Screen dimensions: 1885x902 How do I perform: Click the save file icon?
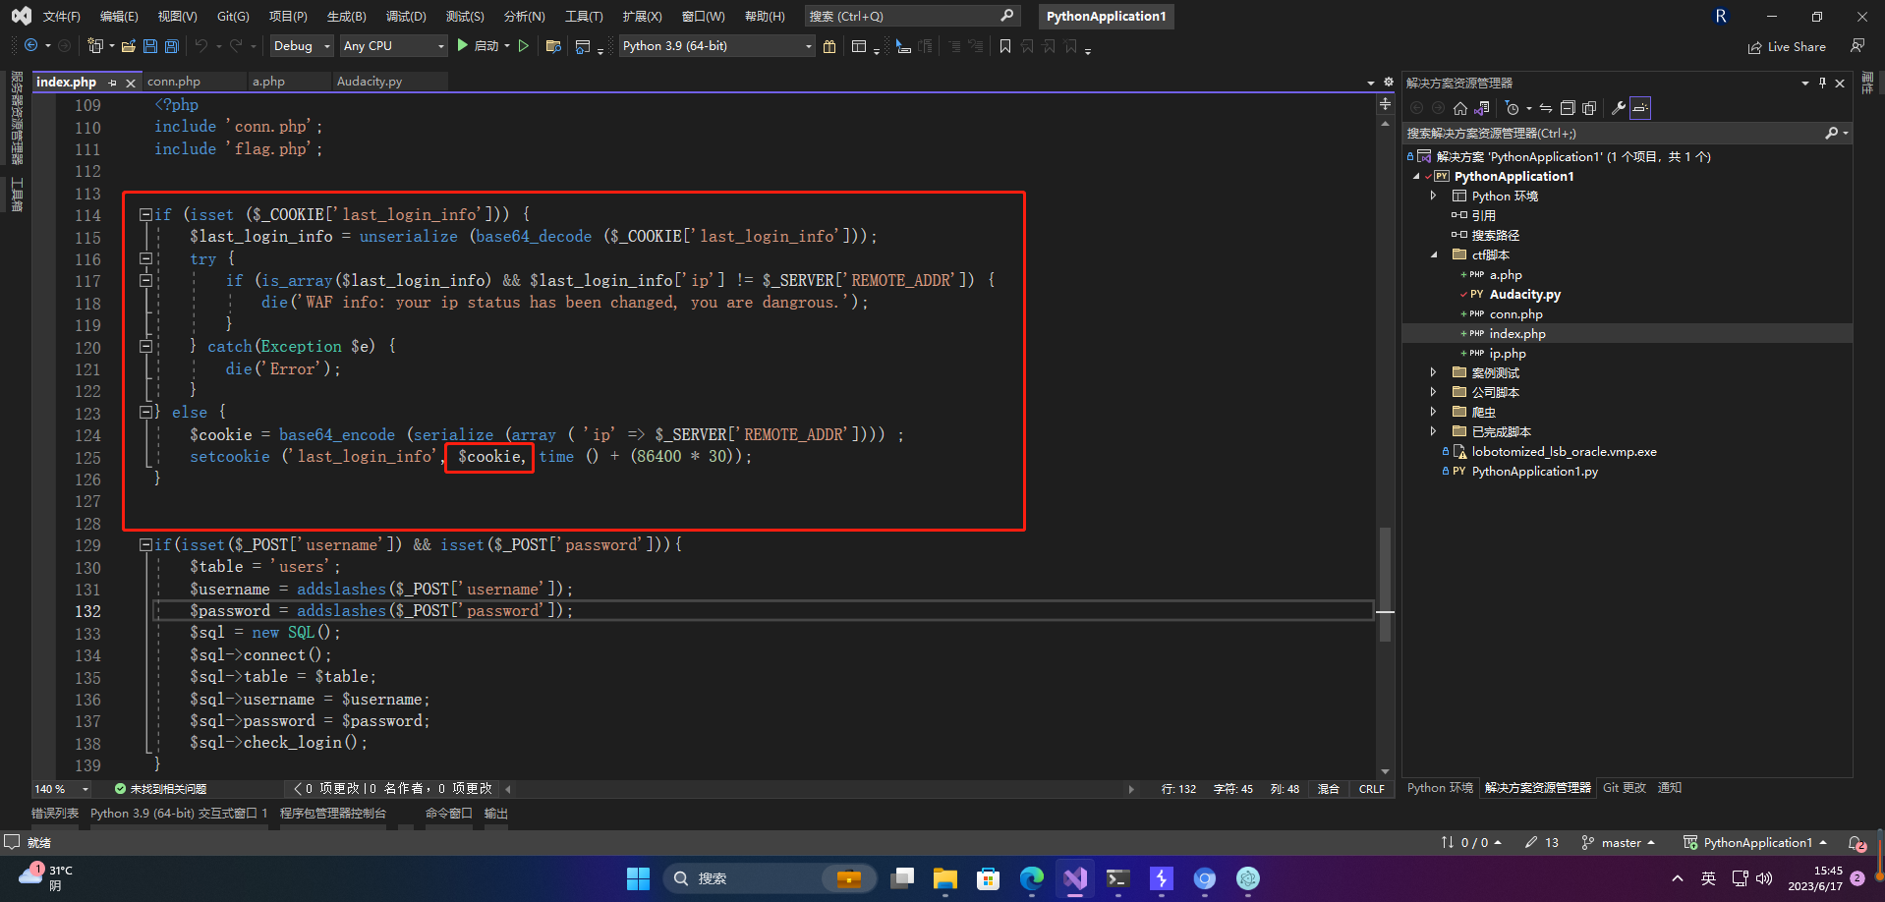point(150,46)
